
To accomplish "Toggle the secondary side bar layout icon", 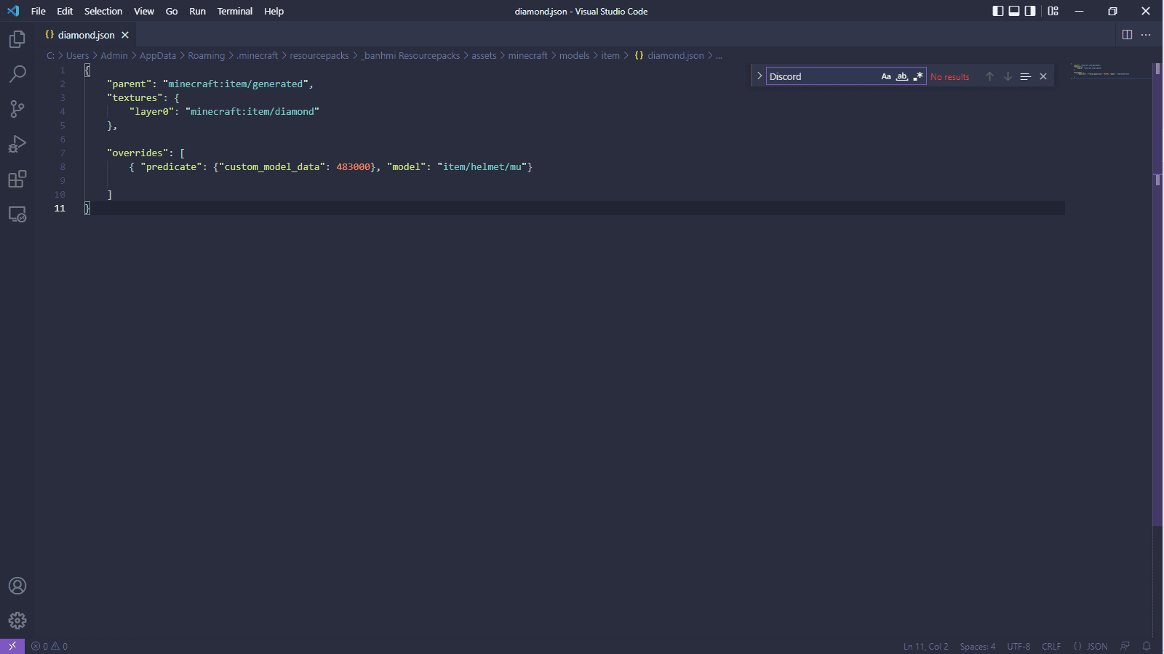I will click(1030, 11).
